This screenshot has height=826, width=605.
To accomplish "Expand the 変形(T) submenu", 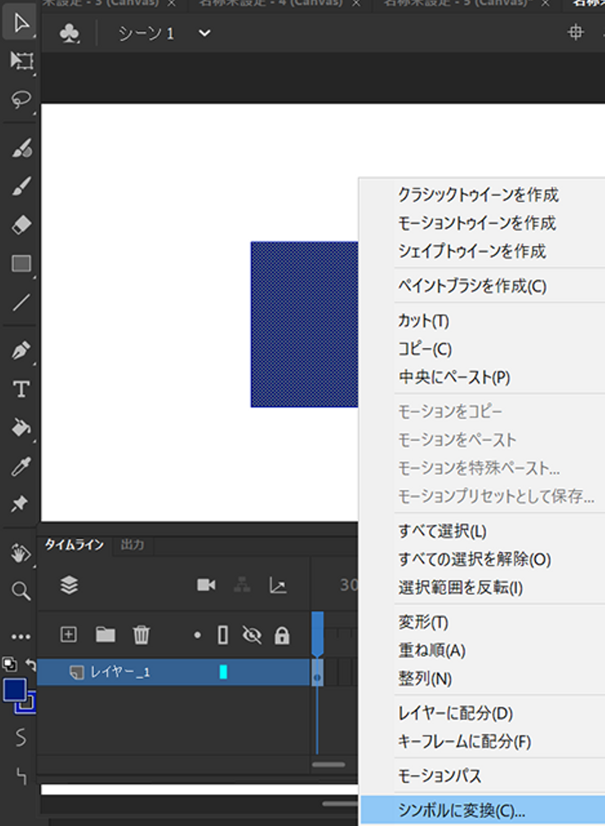I will 423,623.
